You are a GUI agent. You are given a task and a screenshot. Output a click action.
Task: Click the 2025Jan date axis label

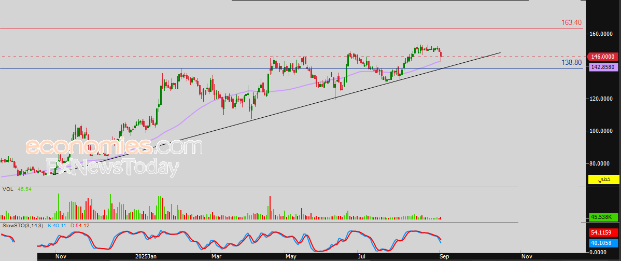click(x=146, y=257)
